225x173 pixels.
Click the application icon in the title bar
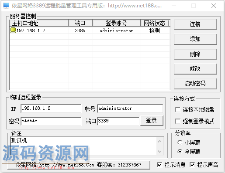point(6,6)
